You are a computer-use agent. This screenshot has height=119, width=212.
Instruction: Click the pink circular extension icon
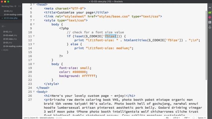(210, 17)
